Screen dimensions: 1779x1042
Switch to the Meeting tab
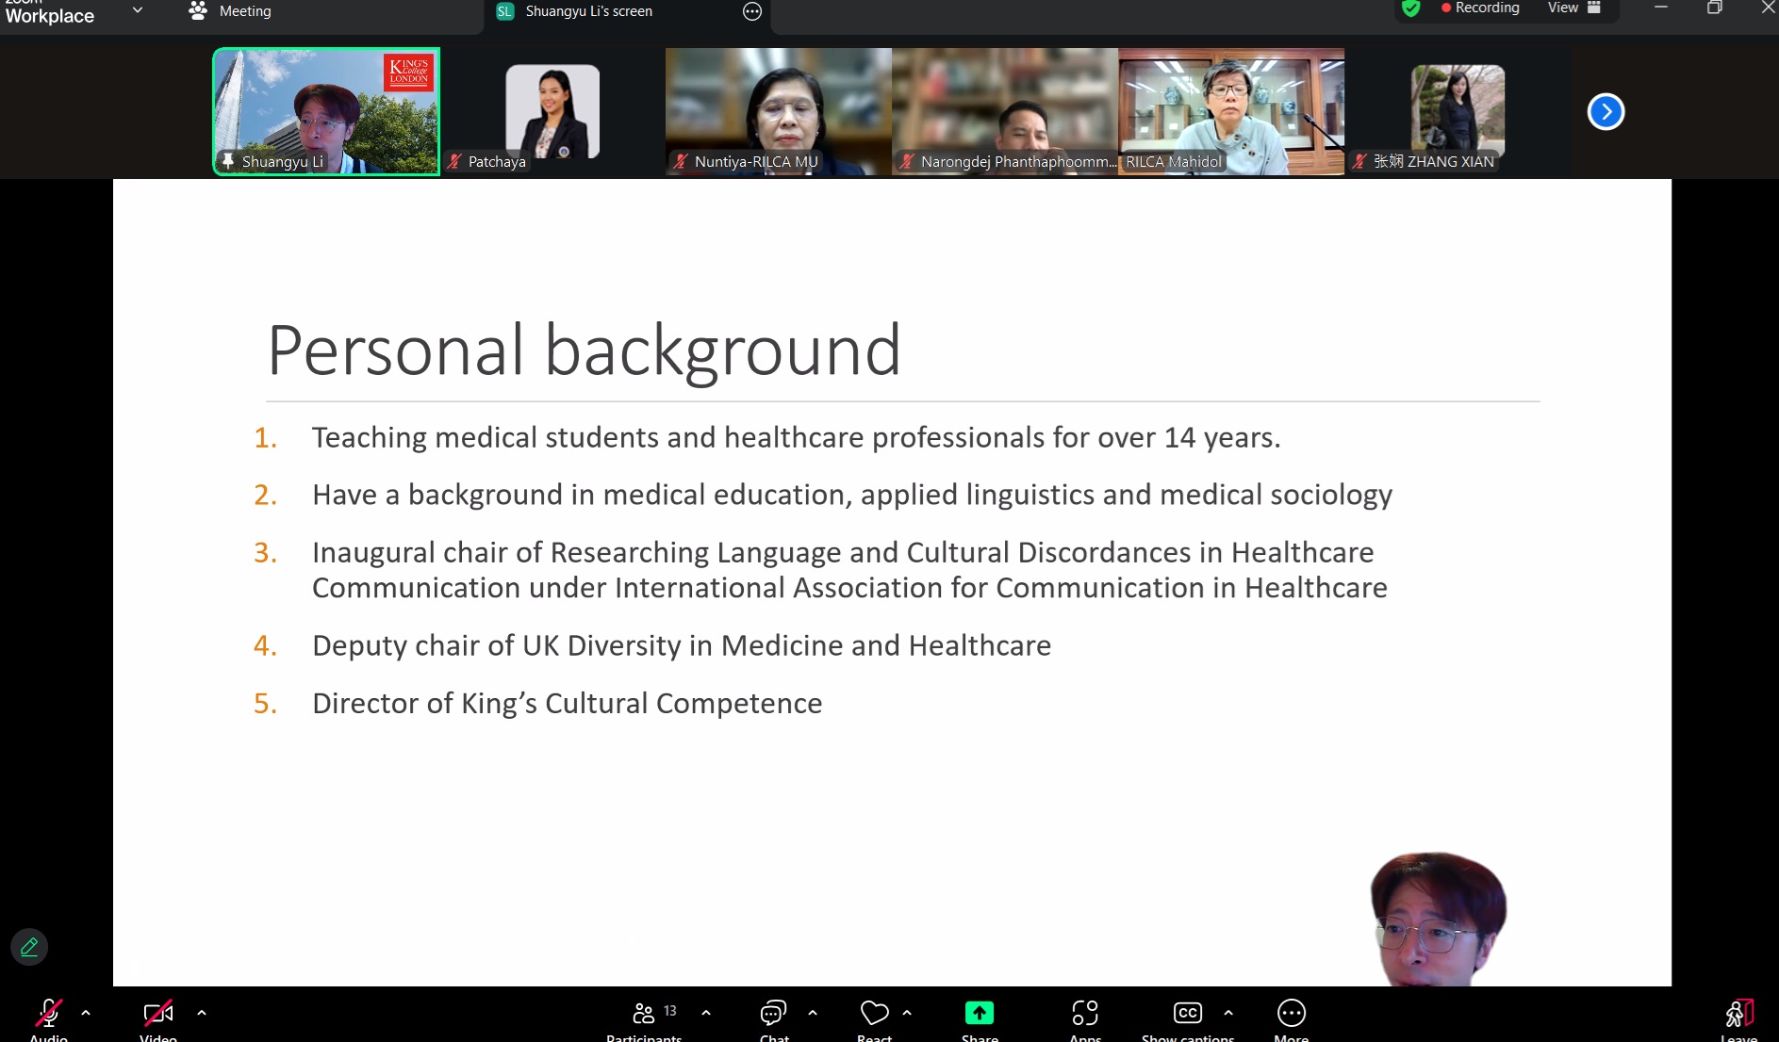point(232,11)
